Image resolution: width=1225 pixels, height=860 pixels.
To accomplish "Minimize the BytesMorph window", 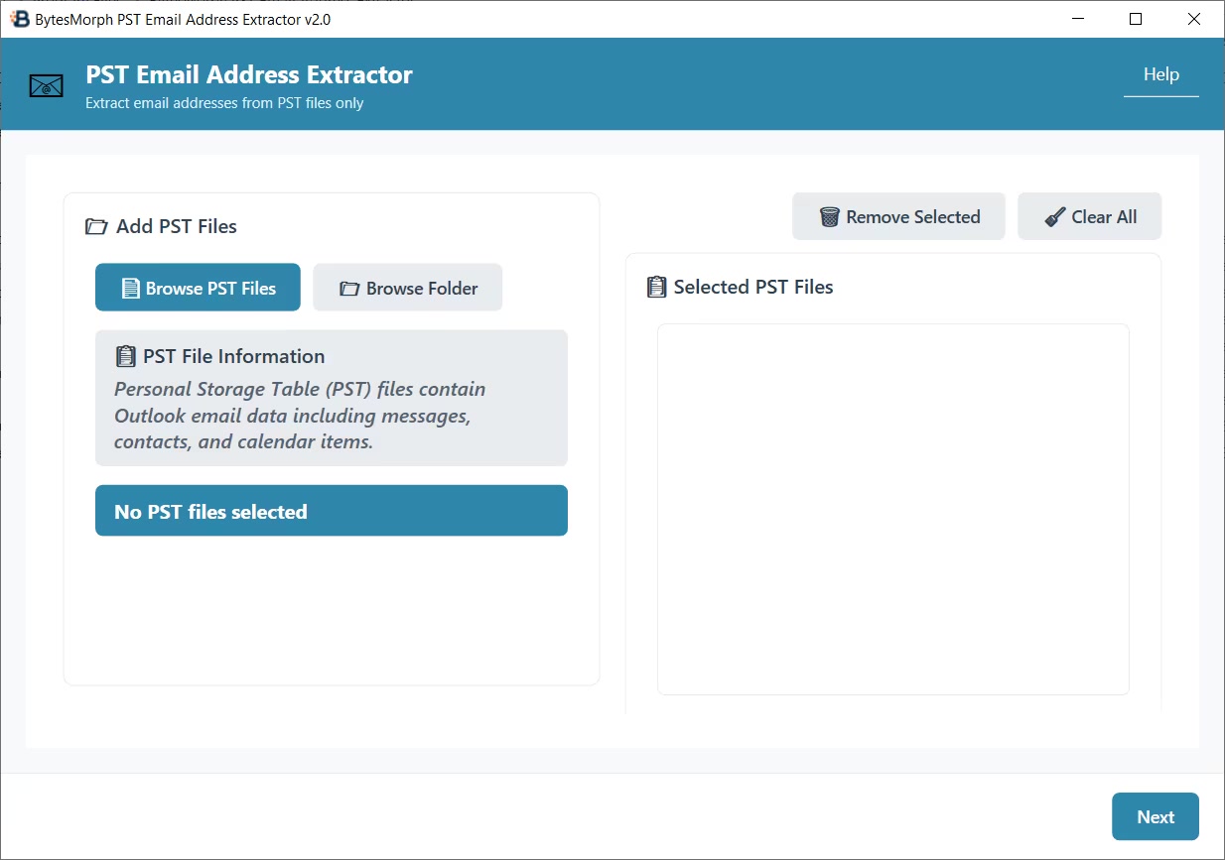I will tap(1078, 19).
